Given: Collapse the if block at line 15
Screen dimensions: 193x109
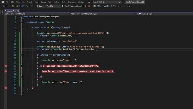Looking at the screenshot, I should pos(21,55).
